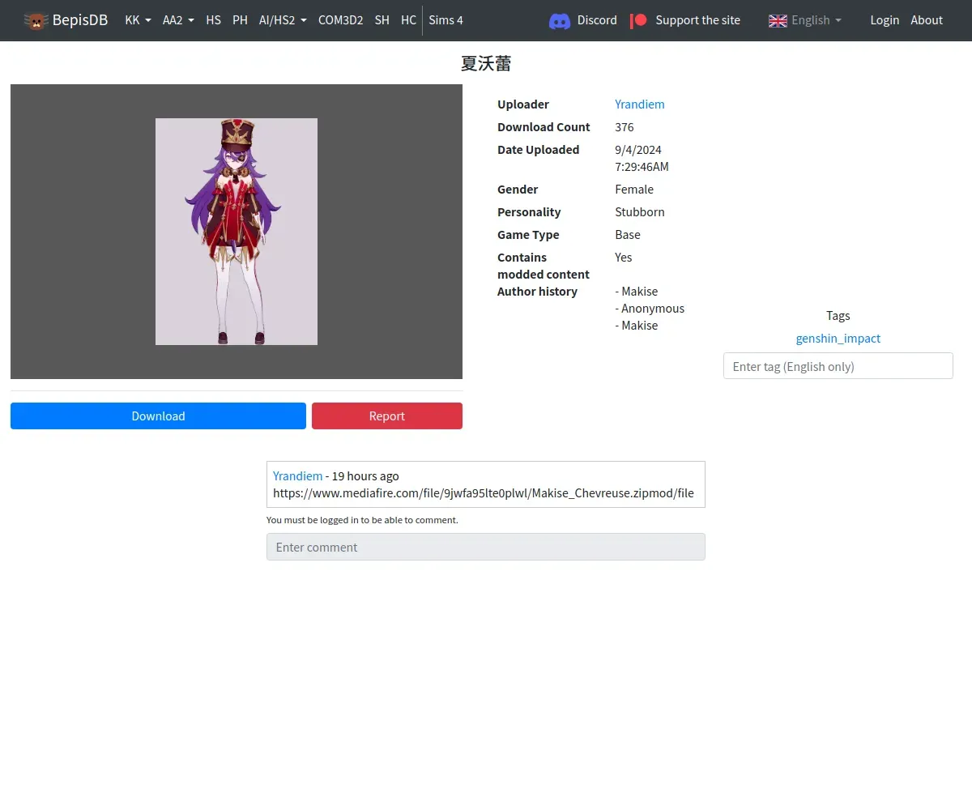
Task: Open uploader Yrandiem's profile in details
Action: pyautogui.click(x=639, y=104)
